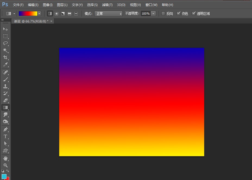Click the Photoshop Ps logo
252x180 pixels.
pyautogui.click(x=5, y=5)
